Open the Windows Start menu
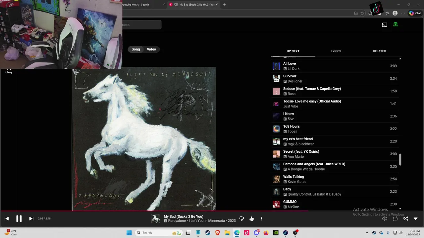Viewport: 424px width, 238px height. [129, 233]
